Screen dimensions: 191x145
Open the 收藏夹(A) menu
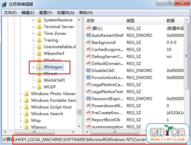66,13
